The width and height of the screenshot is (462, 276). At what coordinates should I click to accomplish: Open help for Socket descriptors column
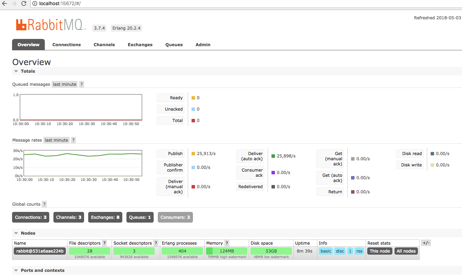(156, 243)
